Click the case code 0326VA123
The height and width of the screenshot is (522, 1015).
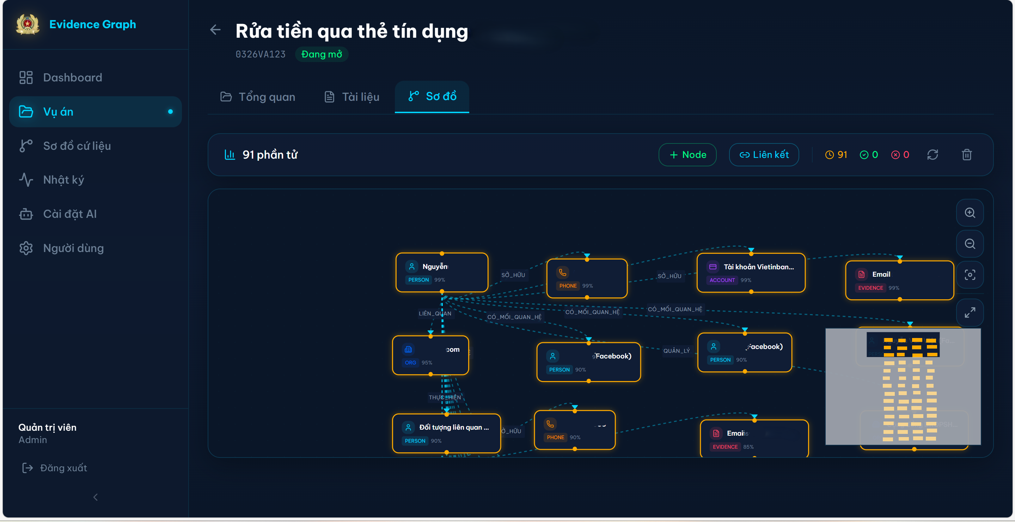point(261,54)
